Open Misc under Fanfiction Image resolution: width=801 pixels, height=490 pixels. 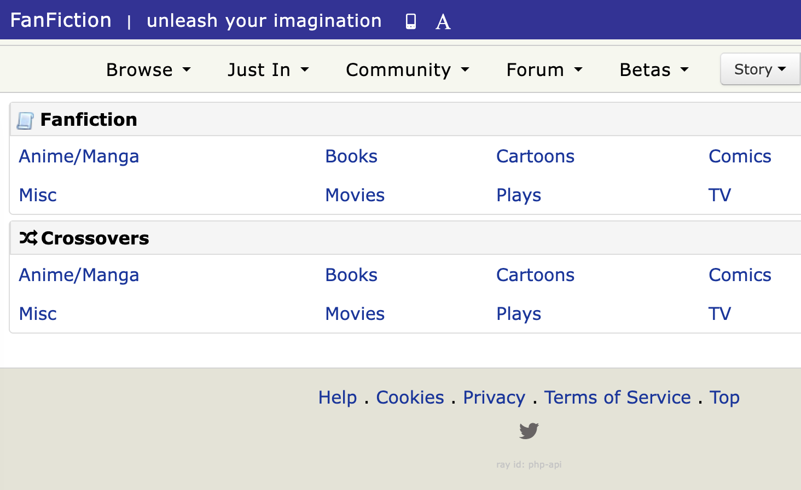[x=38, y=195]
